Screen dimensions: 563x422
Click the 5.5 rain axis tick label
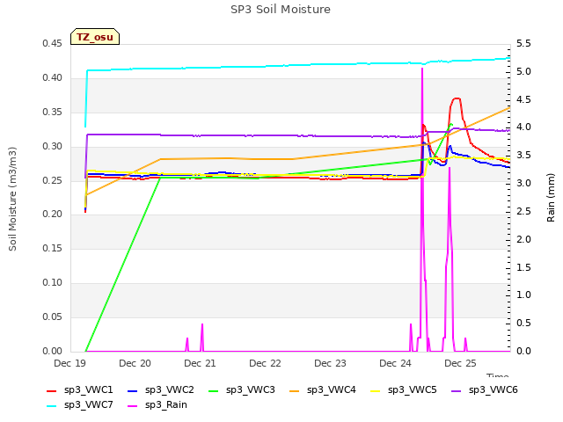click(523, 44)
